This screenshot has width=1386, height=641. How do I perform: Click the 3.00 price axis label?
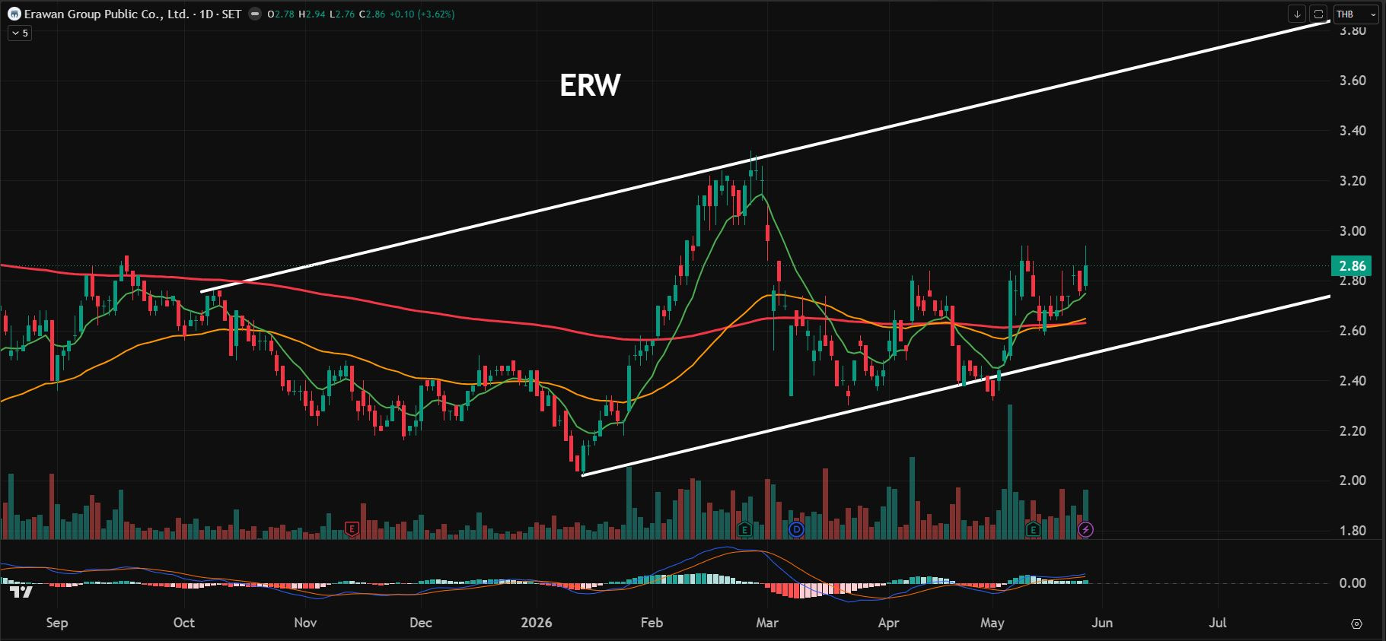pyautogui.click(x=1353, y=231)
